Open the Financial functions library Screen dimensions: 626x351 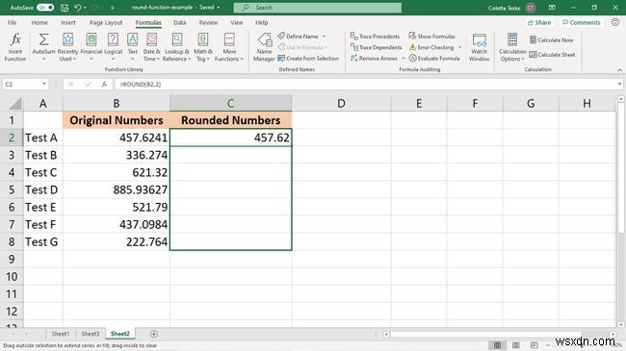(x=91, y=47)
